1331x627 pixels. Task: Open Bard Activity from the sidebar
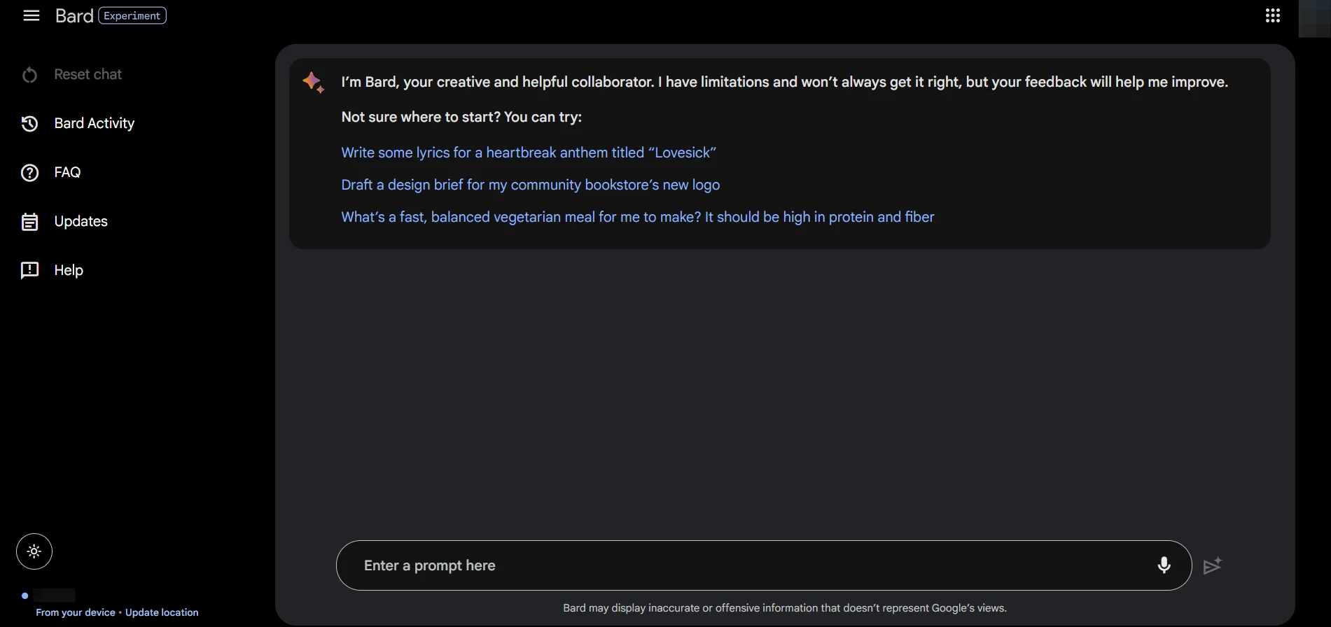pos(94,124)
